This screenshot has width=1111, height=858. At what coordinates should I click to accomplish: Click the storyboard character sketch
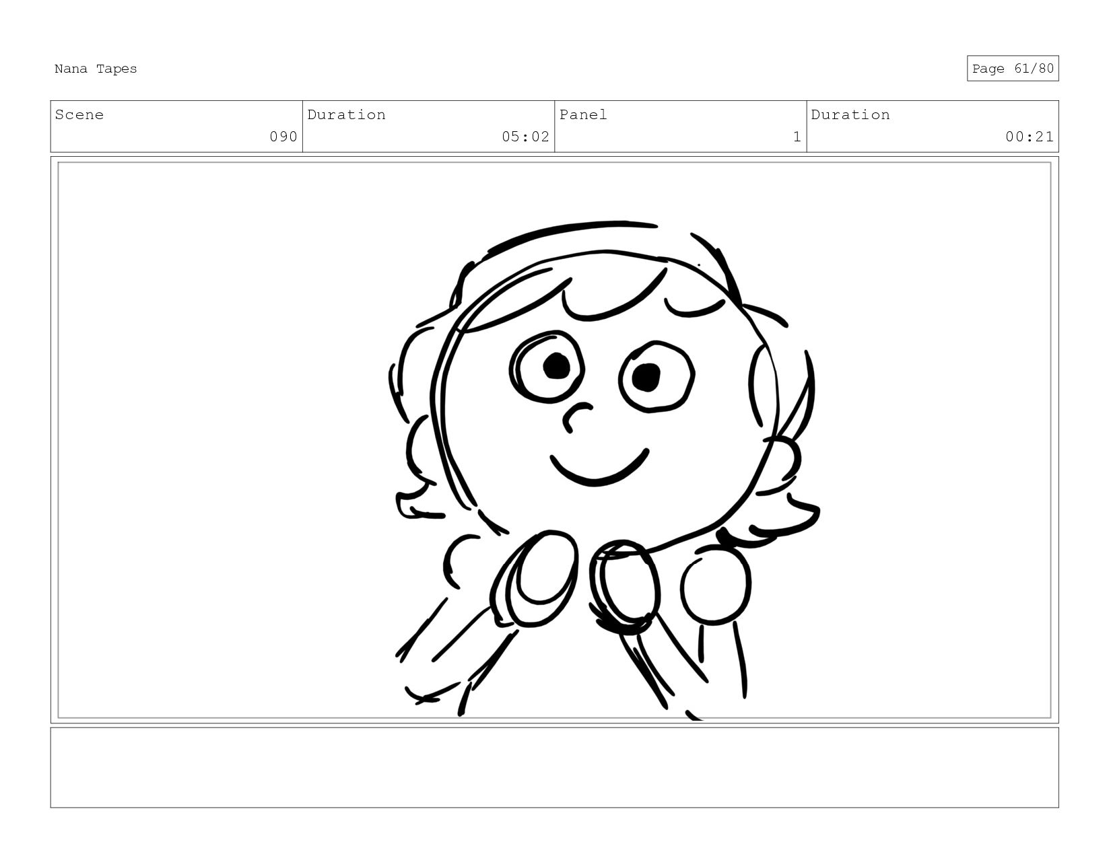(606, 470)
